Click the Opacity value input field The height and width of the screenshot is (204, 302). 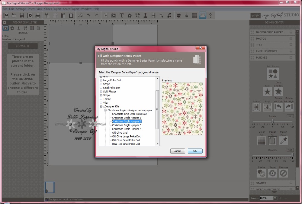click(290, 150)
